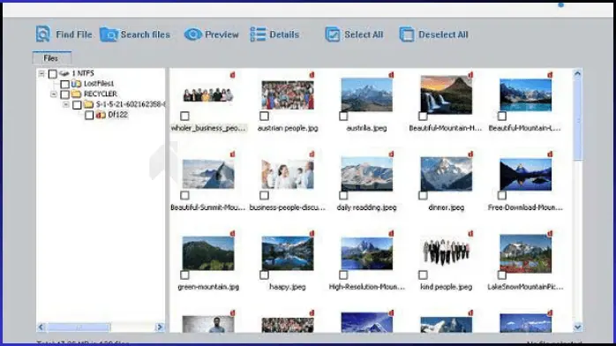616x346 pixels.
Task: Tick checkbox for austrian people.jpg
Action: pos(264,116)
